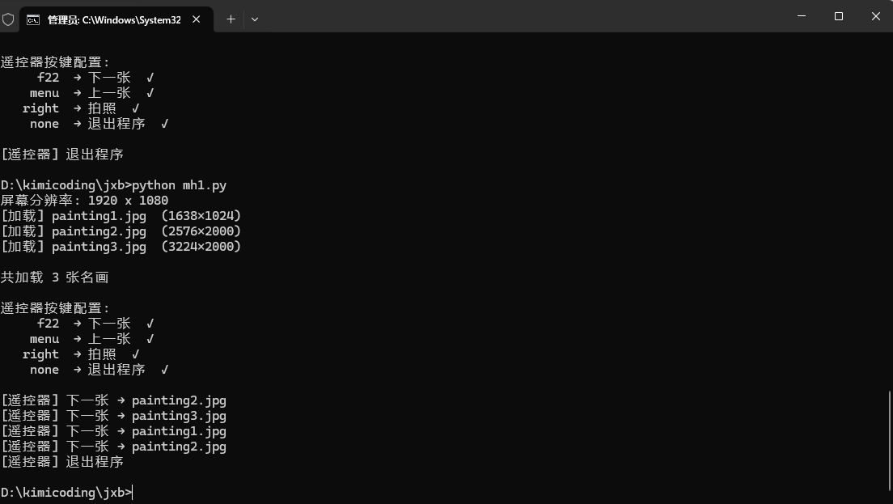
Task: Close the 管理员: C:\Windows\System32 tab
Action: point(197,19)
